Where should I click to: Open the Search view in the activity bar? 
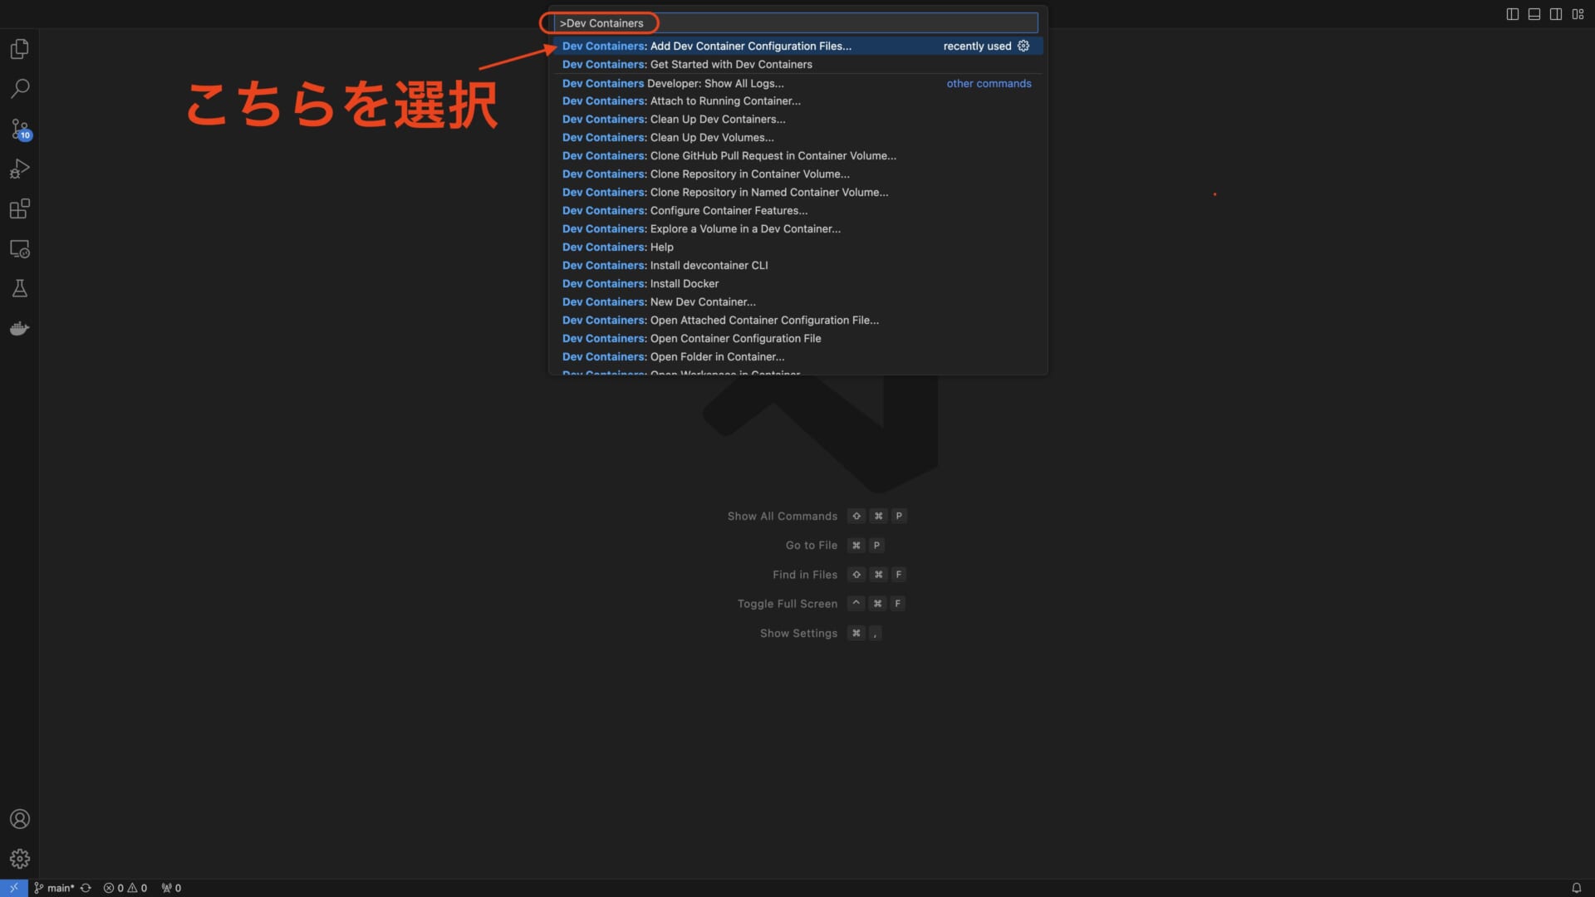pos(19,88)
